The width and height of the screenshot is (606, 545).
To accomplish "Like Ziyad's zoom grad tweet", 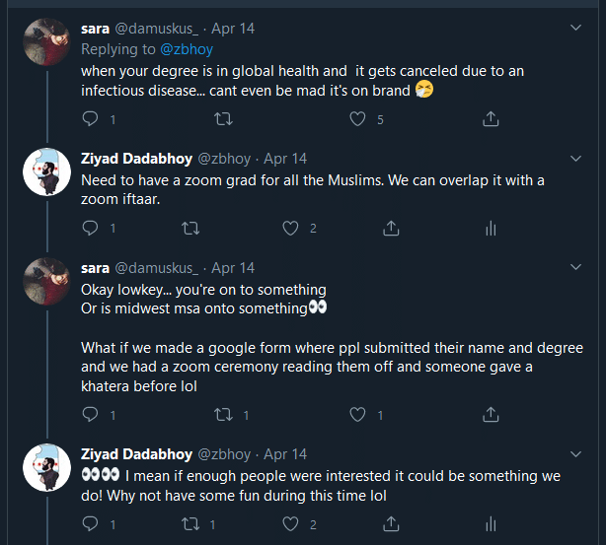I will (291, 228).
